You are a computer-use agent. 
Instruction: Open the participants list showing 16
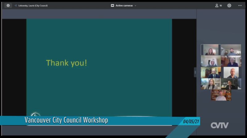[x=219, y=6]
